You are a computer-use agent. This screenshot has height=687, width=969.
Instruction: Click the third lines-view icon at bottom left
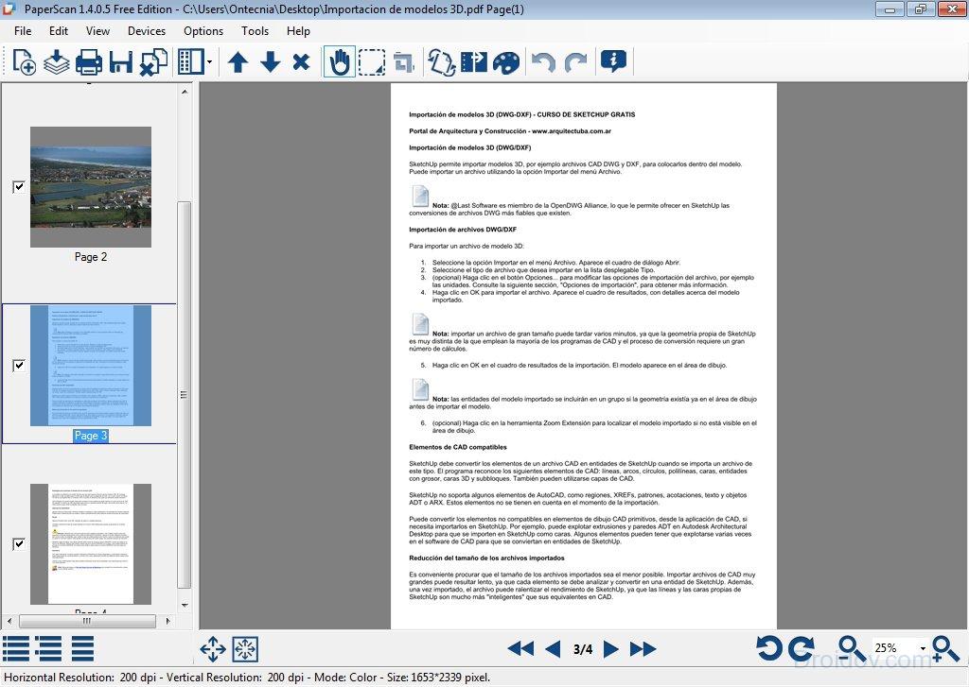coord(83,649)
